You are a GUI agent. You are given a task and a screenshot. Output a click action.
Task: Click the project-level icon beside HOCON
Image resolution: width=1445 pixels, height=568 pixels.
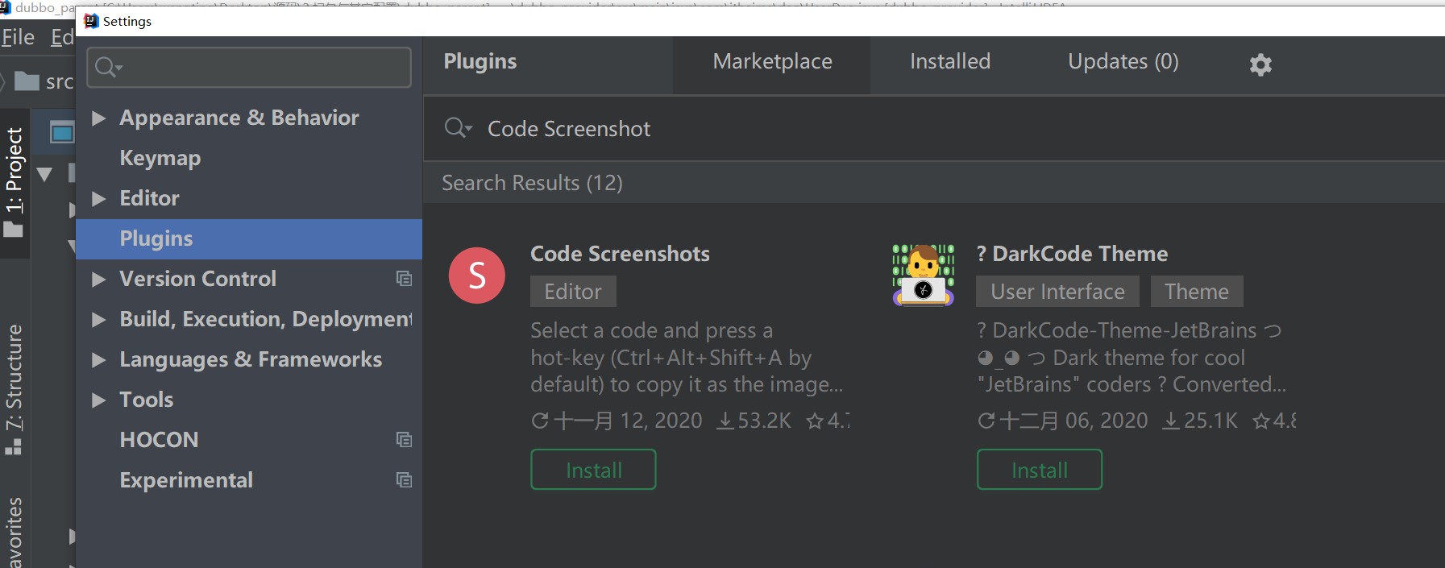[x=404, y=440]
